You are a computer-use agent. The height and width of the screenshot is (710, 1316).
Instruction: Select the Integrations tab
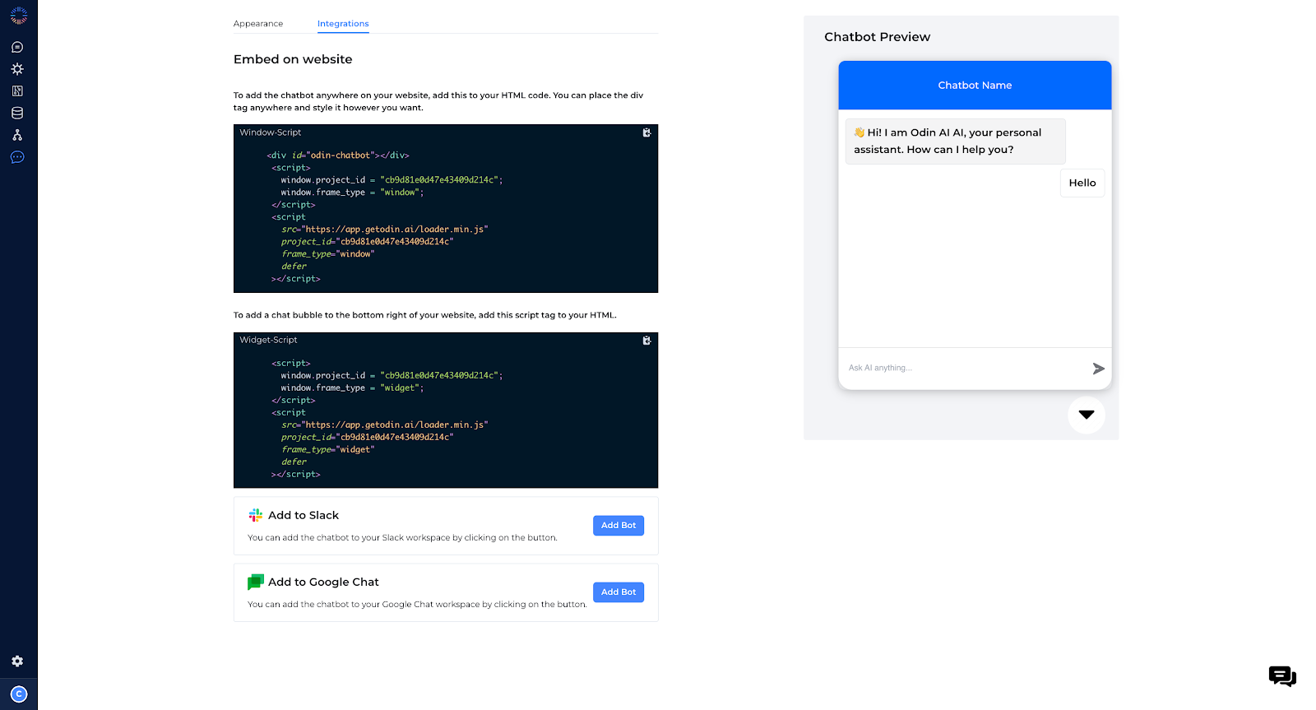click(343, 24)
